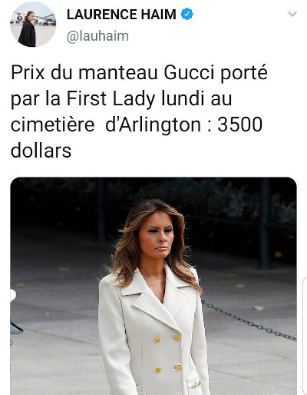Click the word 'dollars' in the tweet

pos(41,150)
